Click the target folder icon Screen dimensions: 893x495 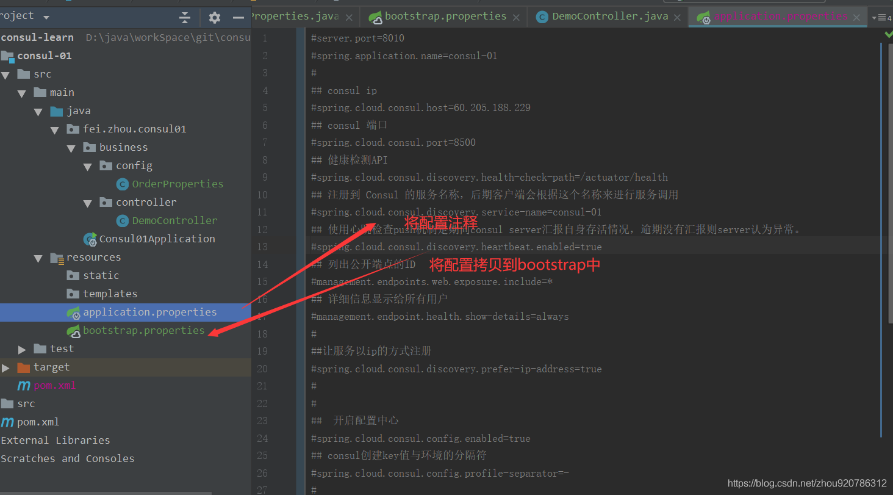point(24,367)
